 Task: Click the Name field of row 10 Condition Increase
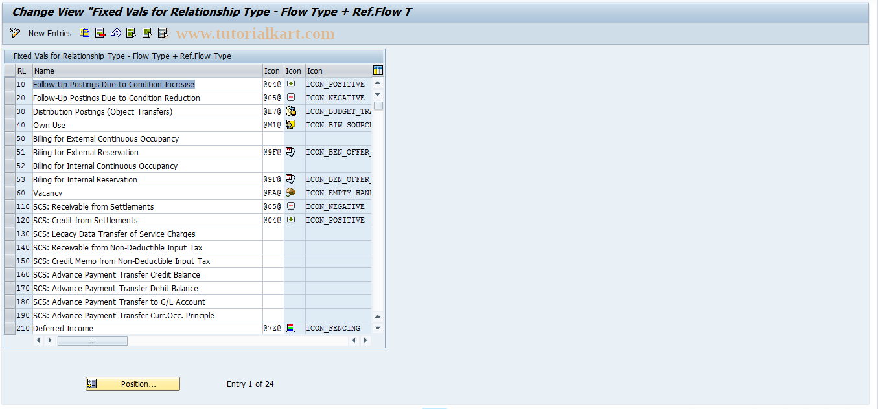tap(147, 84)
